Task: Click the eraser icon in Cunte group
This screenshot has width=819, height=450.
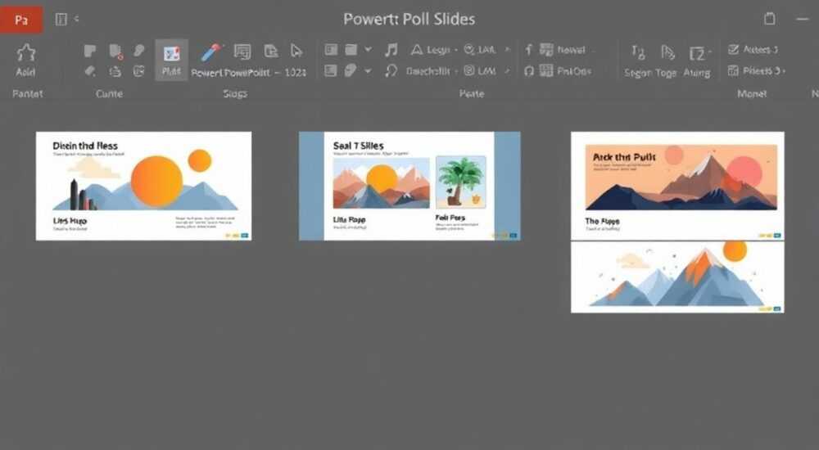Action: click(90, 71)
